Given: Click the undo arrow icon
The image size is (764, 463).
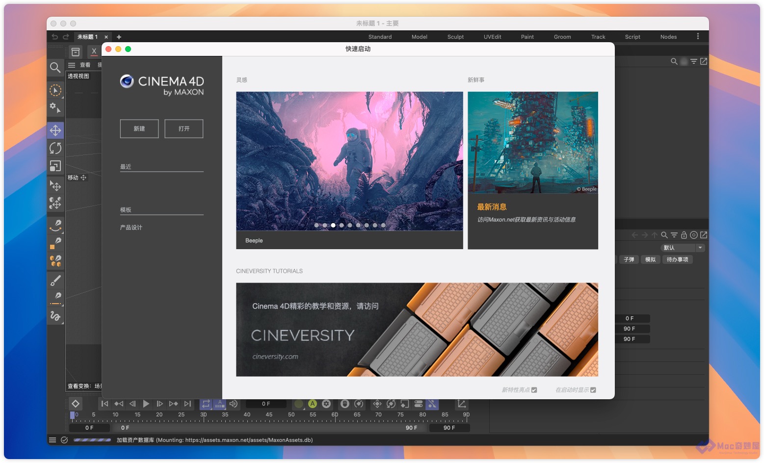Looking at the screenshot, I should [54, 37].
